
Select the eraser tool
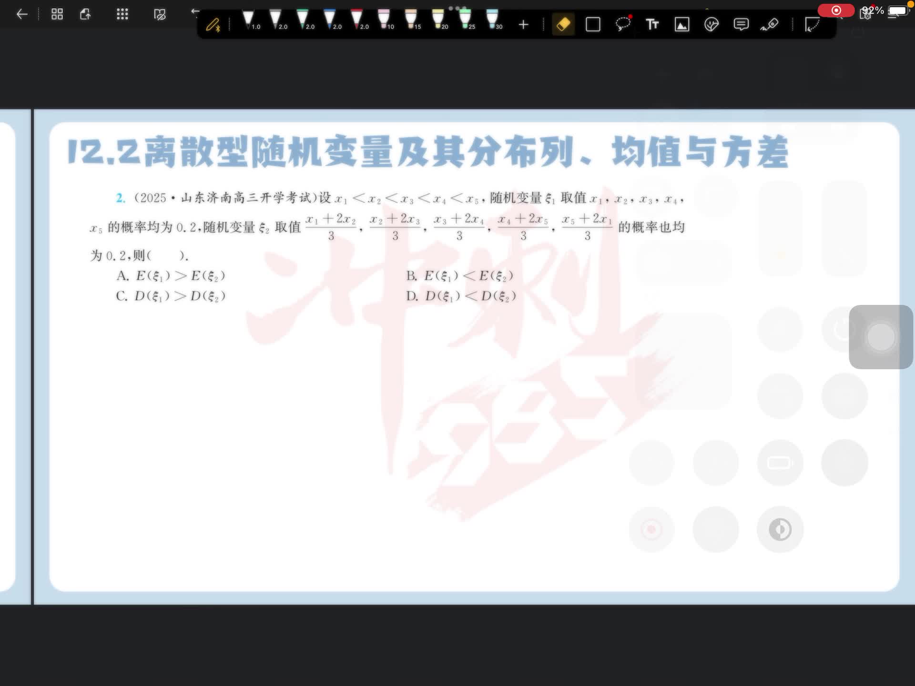click(x=563, y=24)
